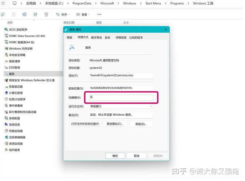
Task: Click the 任务计划程序 icon
Action: coord(6,99)
